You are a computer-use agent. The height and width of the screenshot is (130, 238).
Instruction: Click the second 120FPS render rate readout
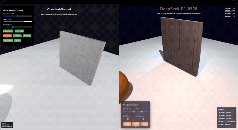point(233,14)
